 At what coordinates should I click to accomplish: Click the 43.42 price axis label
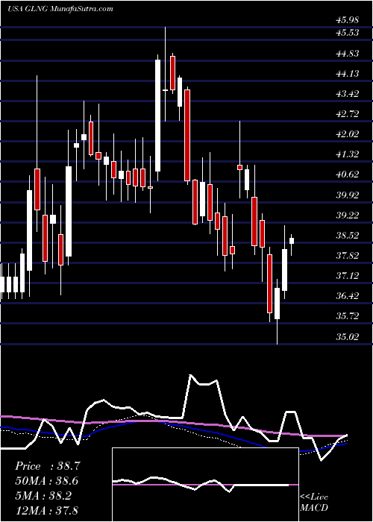pyautogui.click(x=347, y=94)
